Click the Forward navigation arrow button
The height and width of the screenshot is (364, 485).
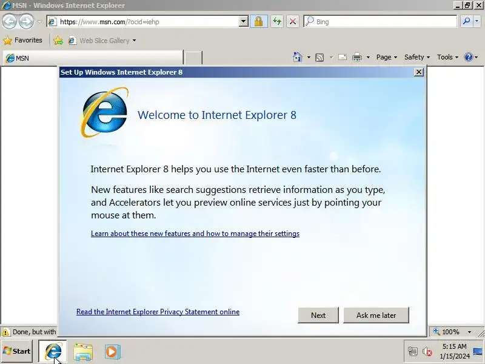click(x=26, y=21)
